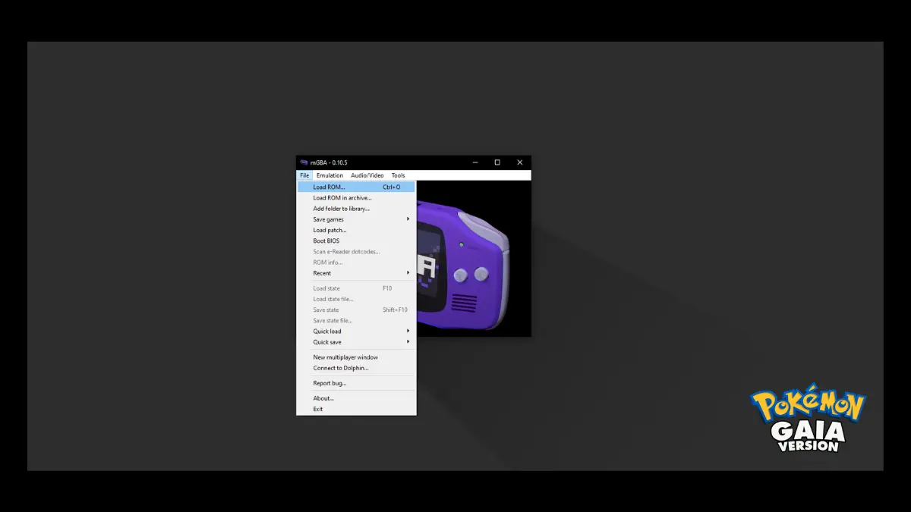The width and height of the screenshot is (911, 512).
Task: Select Load ROM in archive...
Action: point(356,198)
